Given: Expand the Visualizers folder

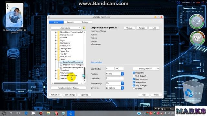Looking at the screenshot, I should 55,70.
